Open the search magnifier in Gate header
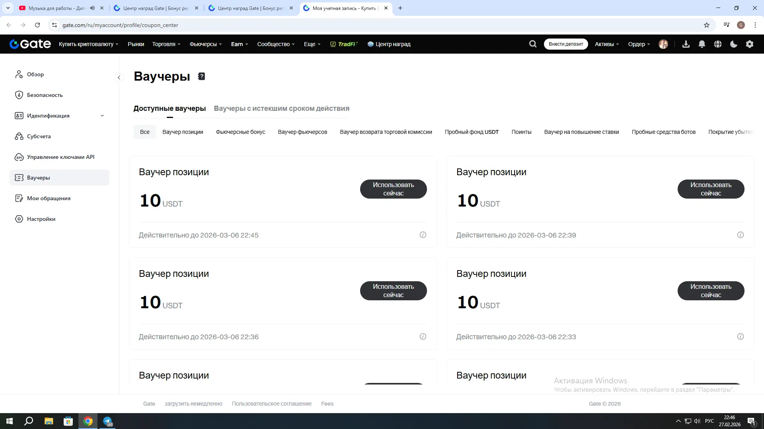 [533, 44]
